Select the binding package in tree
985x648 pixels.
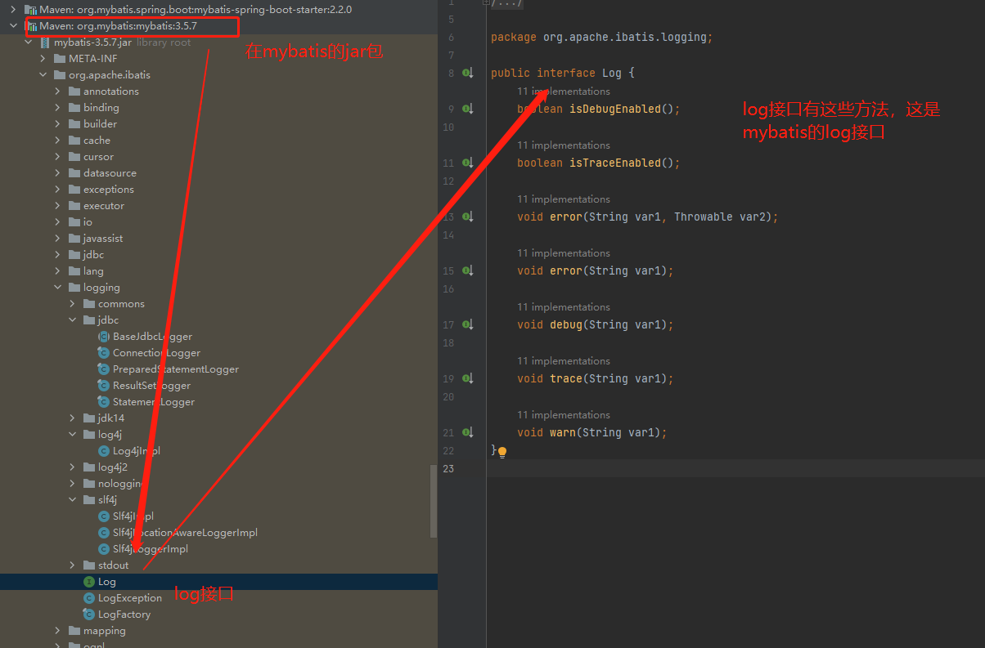pos(101,108)
